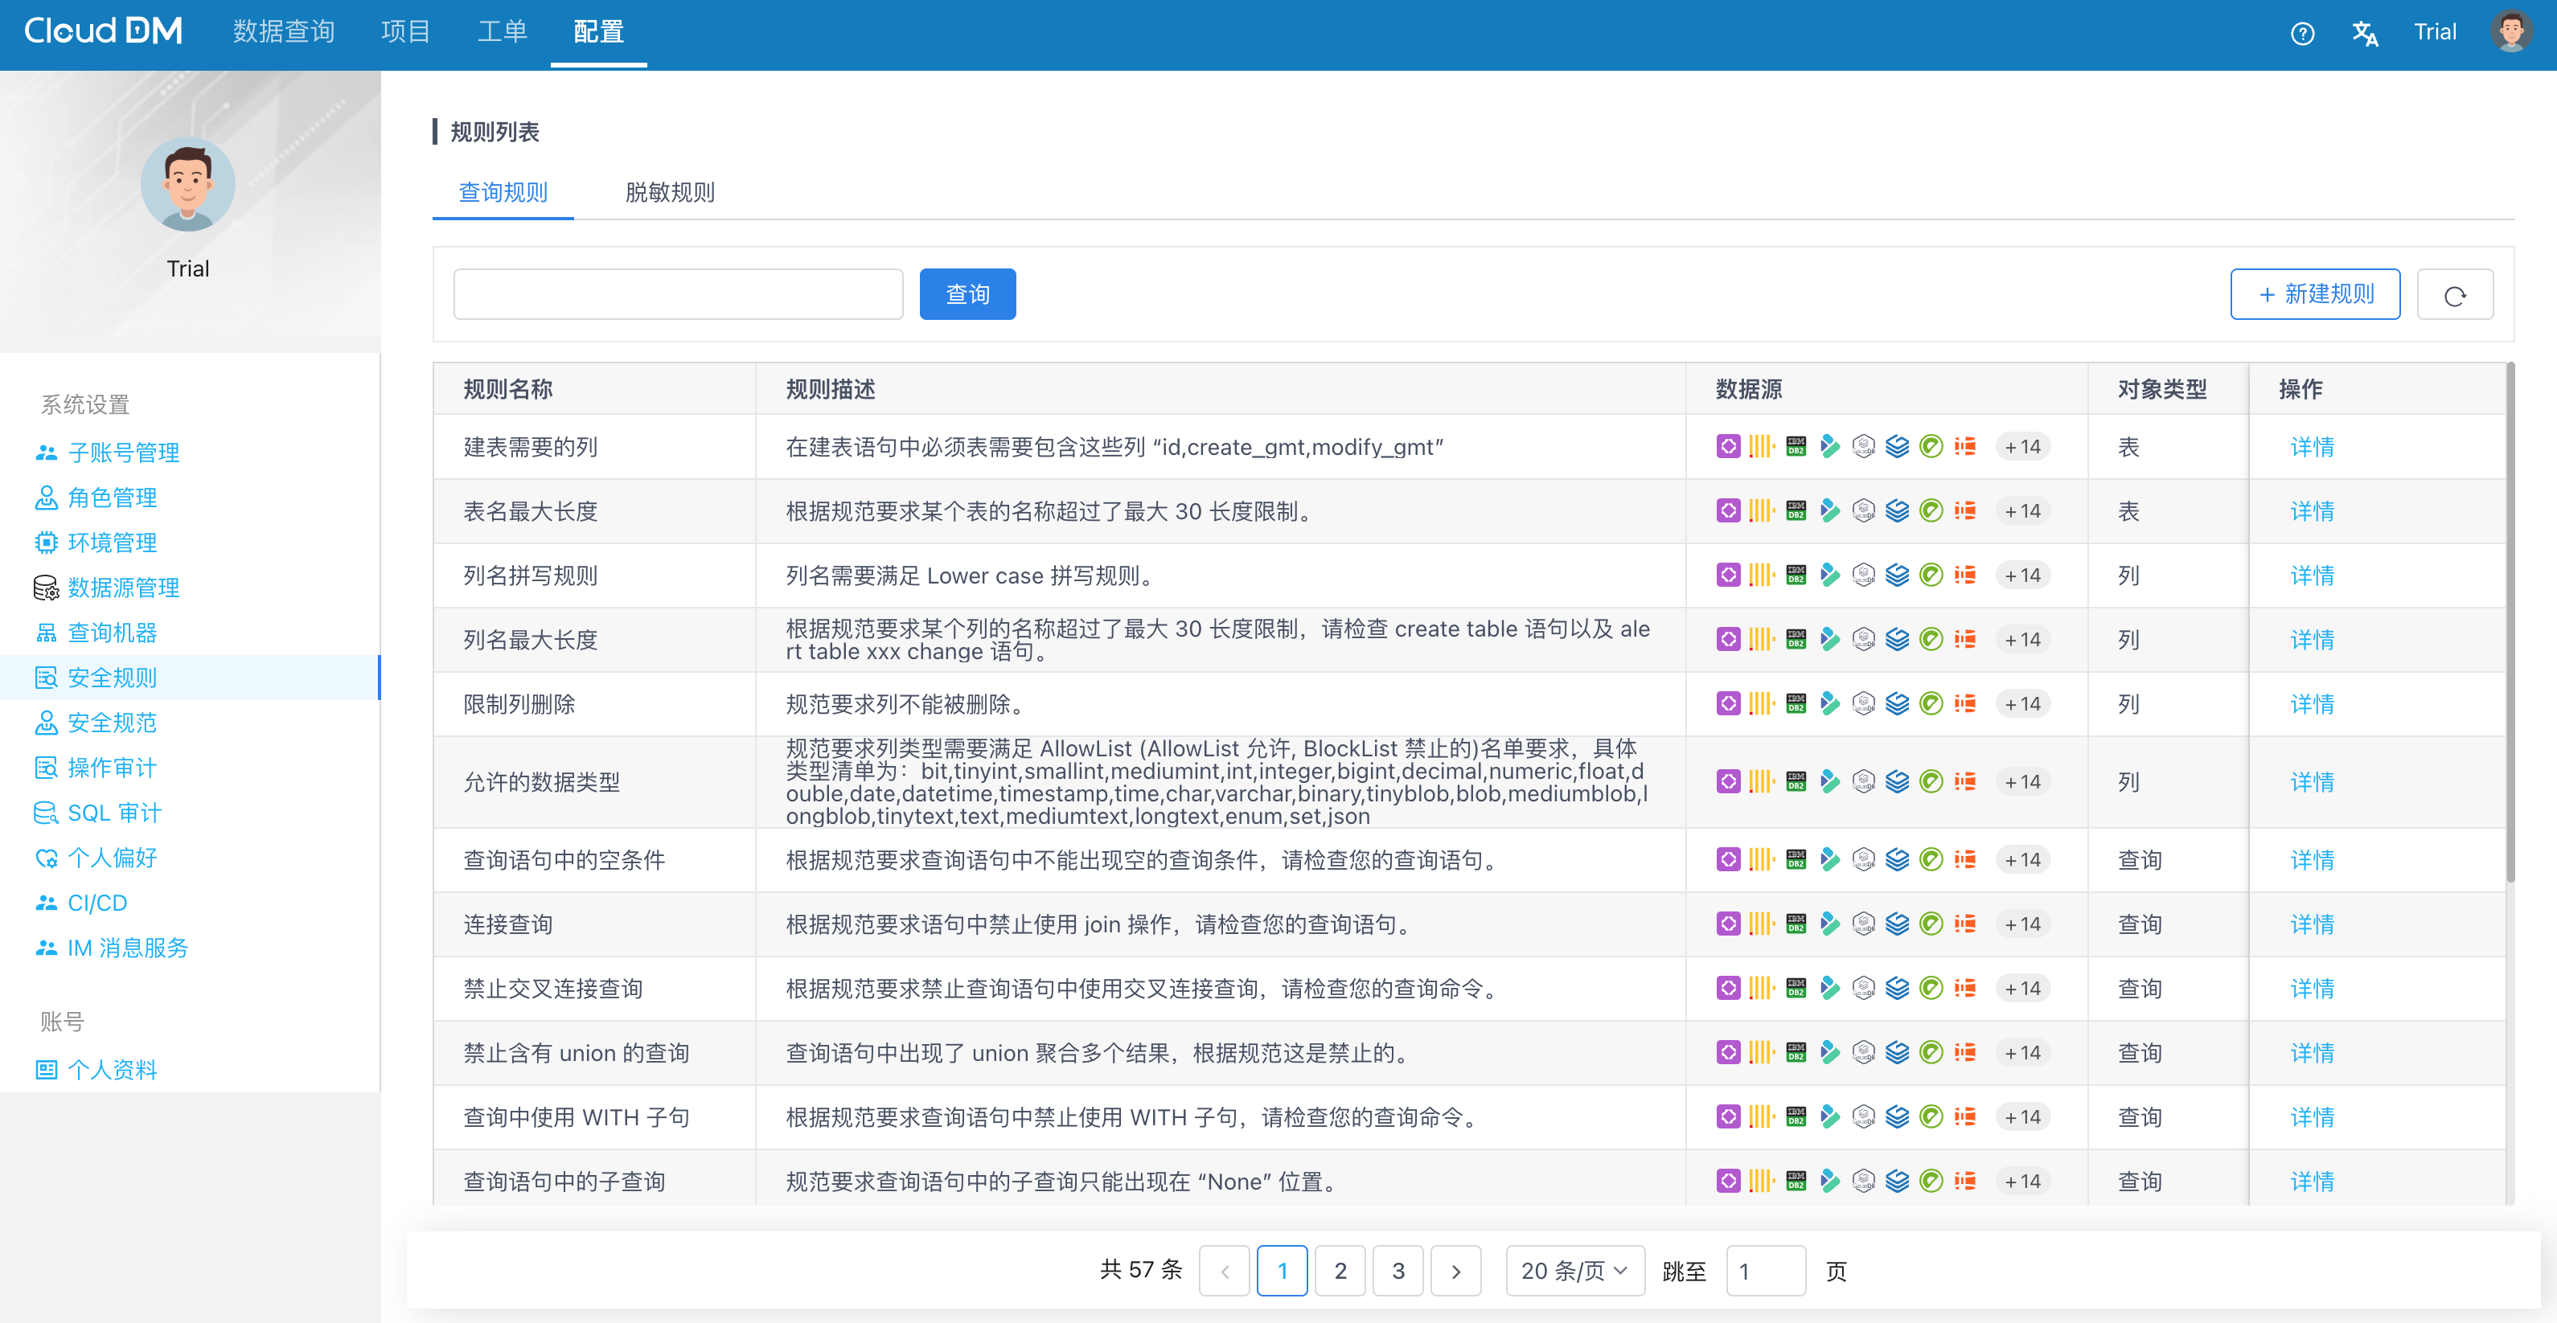Click the IM 消息服务 sidebar icon
This screenshot has width=2557, height=1323.
[46, 948]
